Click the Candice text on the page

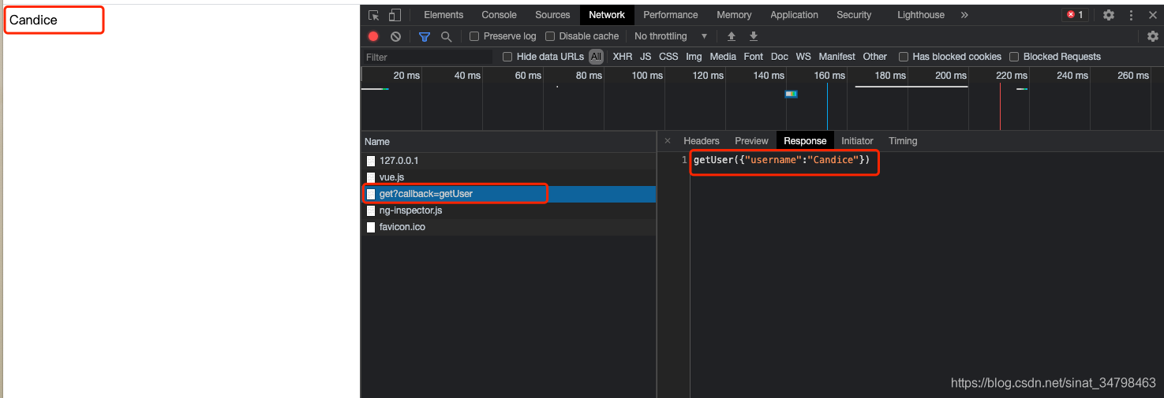(x=33, y=20)
